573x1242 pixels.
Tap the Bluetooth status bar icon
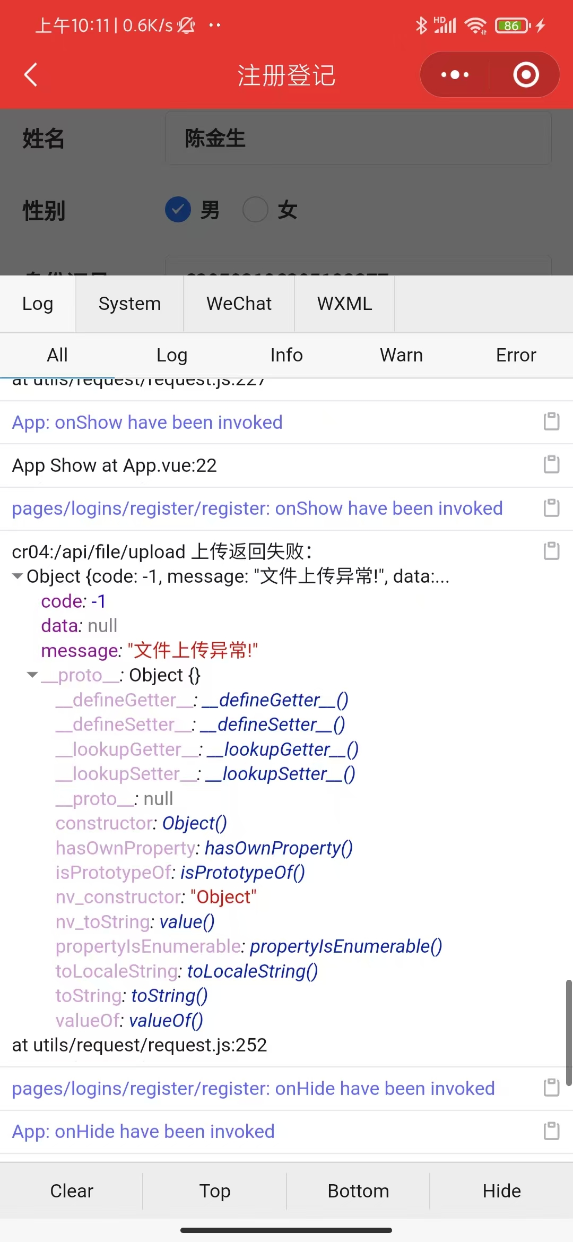tap(421, 25)
